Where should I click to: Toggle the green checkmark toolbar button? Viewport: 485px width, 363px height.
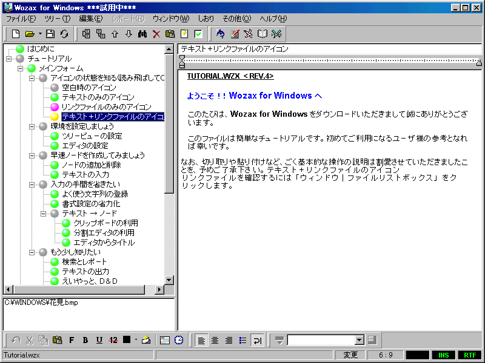(198, 34)
